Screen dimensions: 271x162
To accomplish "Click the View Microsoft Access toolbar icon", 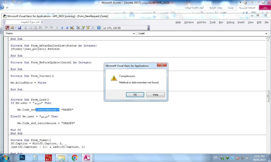I will click(7, 28).
